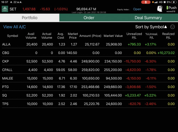Tap CPALL average cost 59.05
The width and height of the screenshot is (178, 132).
point(61,70)
